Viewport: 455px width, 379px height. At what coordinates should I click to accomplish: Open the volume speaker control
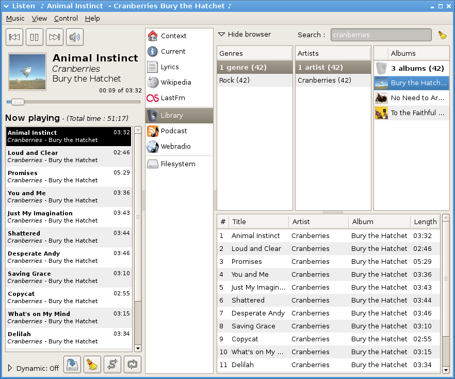coord(75,37)
